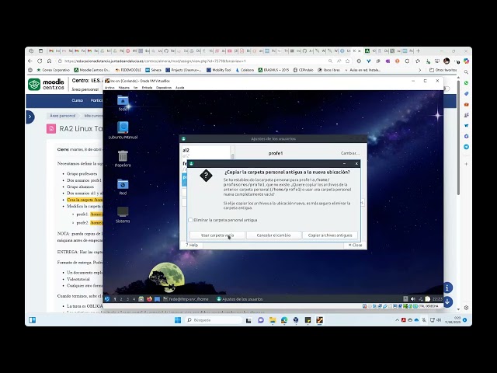Click 'Cambiar...' next to profe1

tap(350, 153)
